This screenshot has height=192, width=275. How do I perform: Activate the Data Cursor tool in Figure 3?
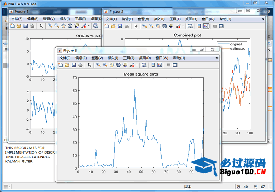pyautogui.click(x=125, y=65)
